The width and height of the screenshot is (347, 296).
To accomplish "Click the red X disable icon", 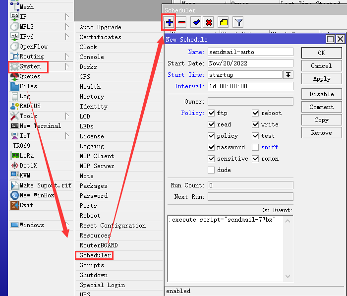I will click(x=209, y=22).
